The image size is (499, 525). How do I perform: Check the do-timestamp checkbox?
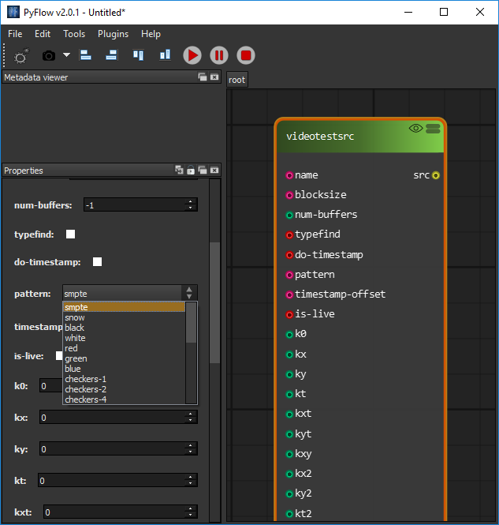pyautogui.click(x=98, y=262)
